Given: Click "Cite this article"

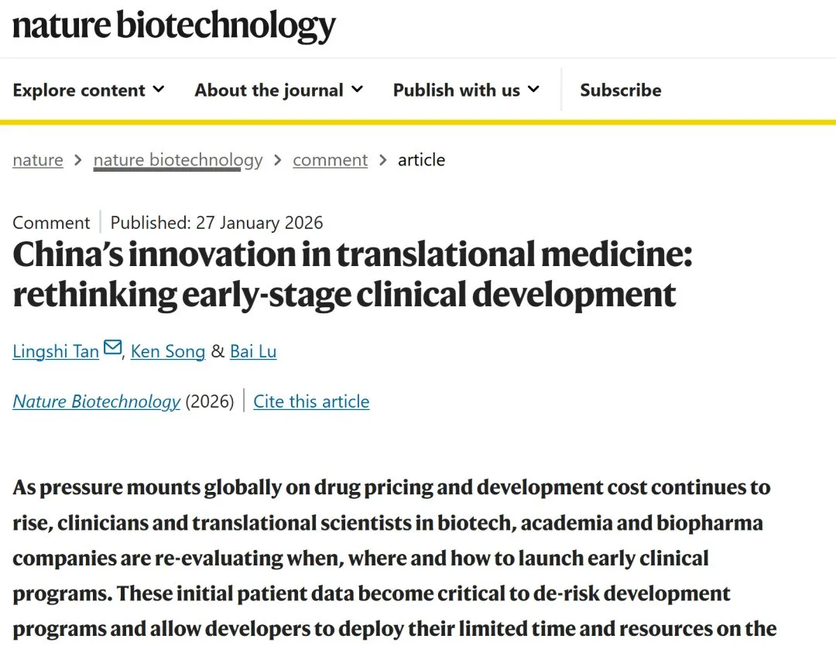Looking at the screenshot, I should (x=311, y=401).
